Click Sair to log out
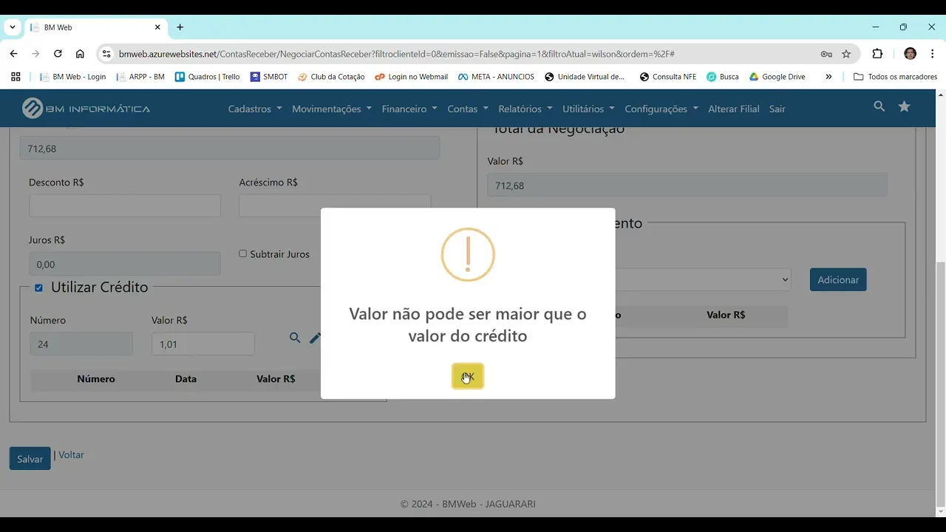Image resolution: width=946 pixels, height=532 pixels. click(x=777, y=109)
